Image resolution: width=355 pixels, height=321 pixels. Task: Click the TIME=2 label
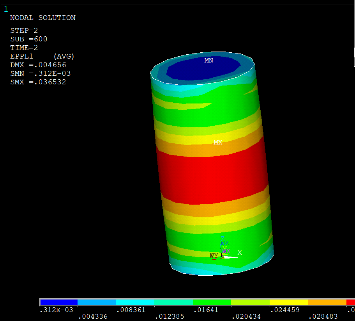[x=24, y=48]
